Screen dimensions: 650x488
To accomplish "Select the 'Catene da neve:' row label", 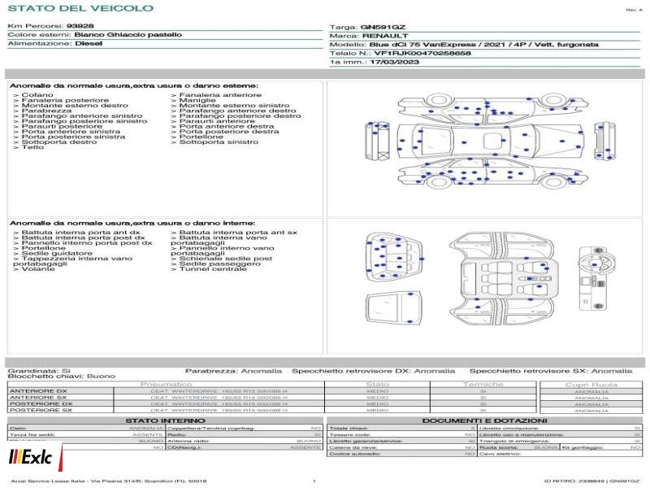I will (353, 447).
